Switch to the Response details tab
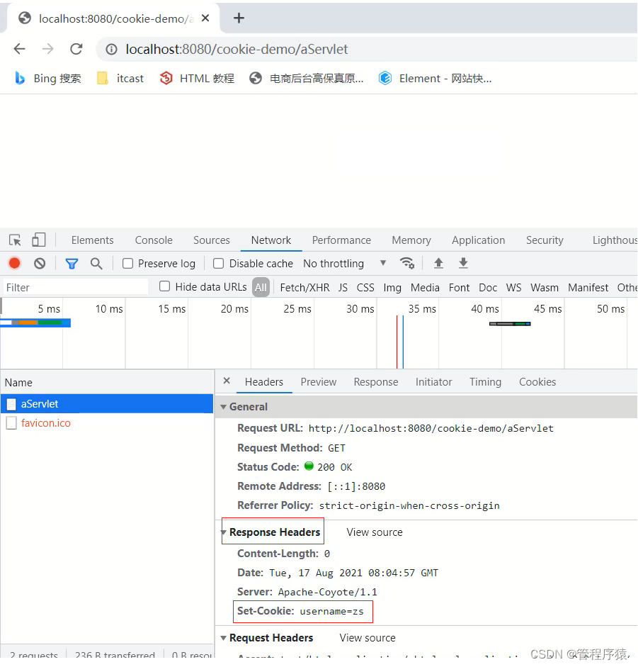The image size is (638, 667). pos(376,382)
